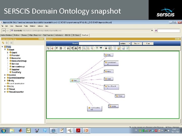Click the pin node tooltips icon in OntoGraf toolbar
Screen dimensions: 182x136
(48, 48)
